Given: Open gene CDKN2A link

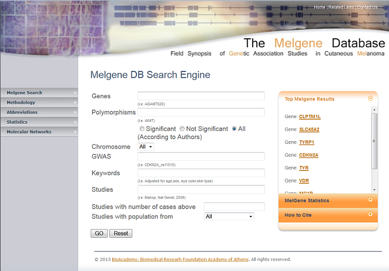Looking at the screenshot, I should pos(309,155).
